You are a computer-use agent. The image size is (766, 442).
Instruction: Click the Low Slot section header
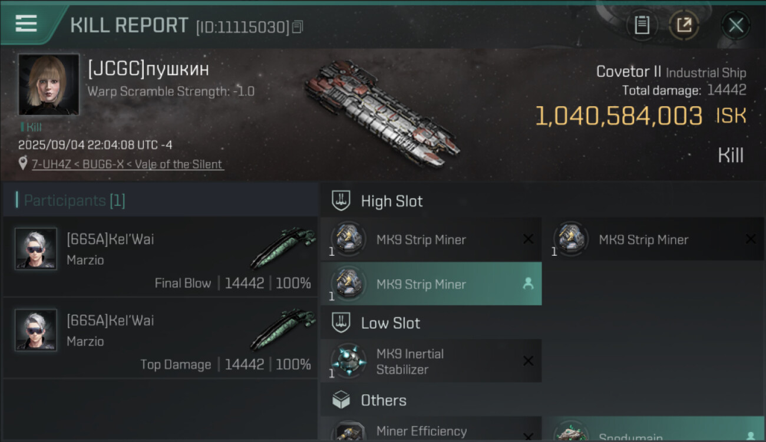point(390,323)
